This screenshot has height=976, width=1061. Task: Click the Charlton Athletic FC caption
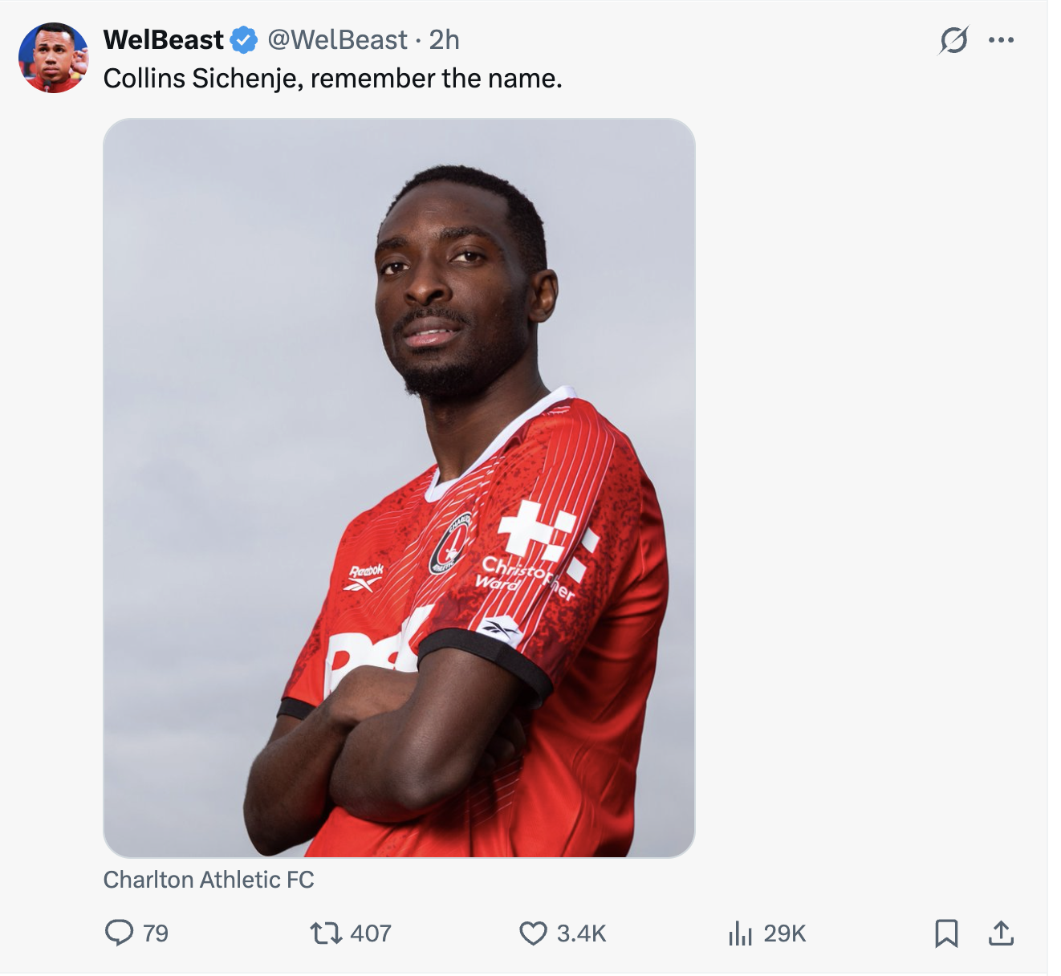pos(209,880)
